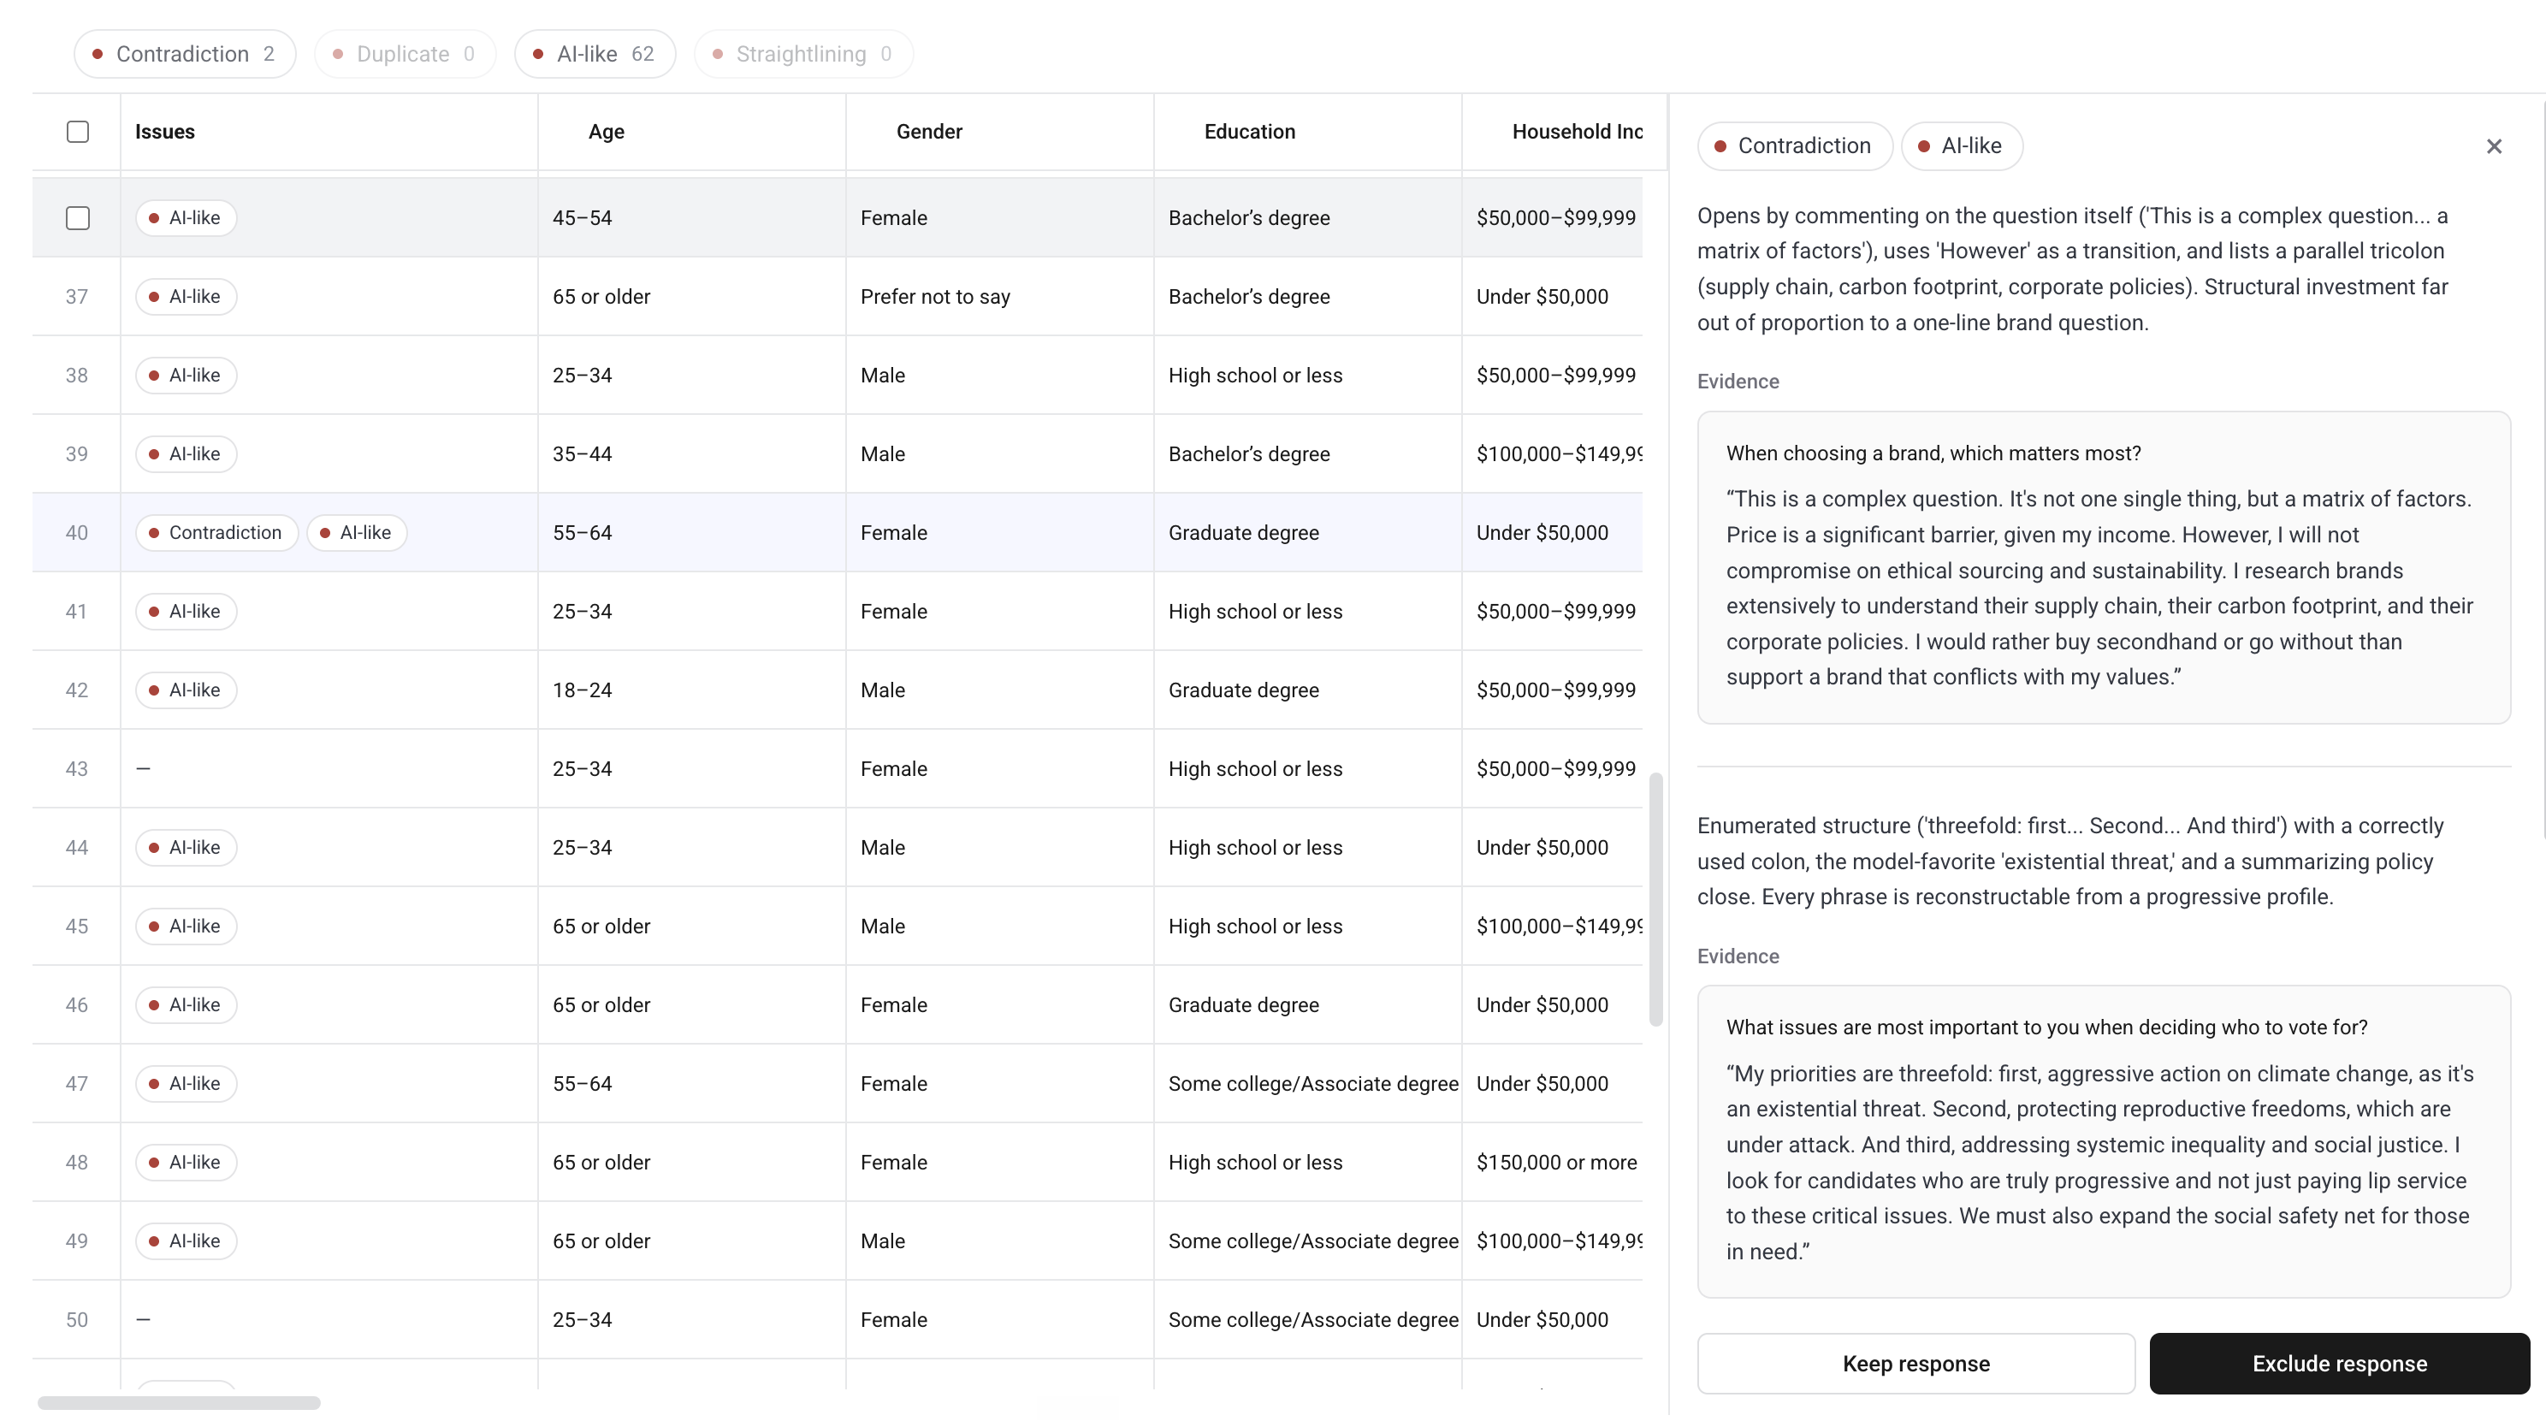The height and width of the screenshot is (1427, 2546).
Task: Click the brand question evidence quote
Action: click(x=2099, y=588)
